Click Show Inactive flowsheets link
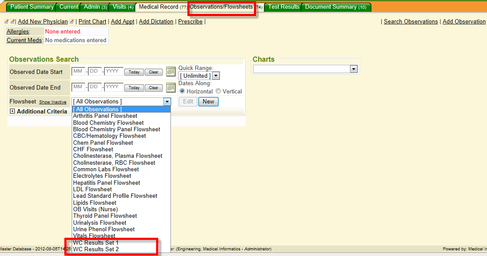 [53, 102]
